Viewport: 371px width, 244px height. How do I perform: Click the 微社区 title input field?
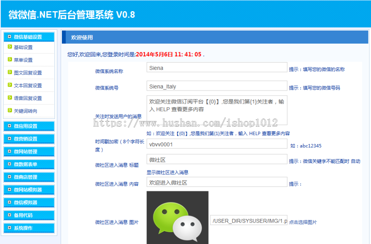[216, 160]
